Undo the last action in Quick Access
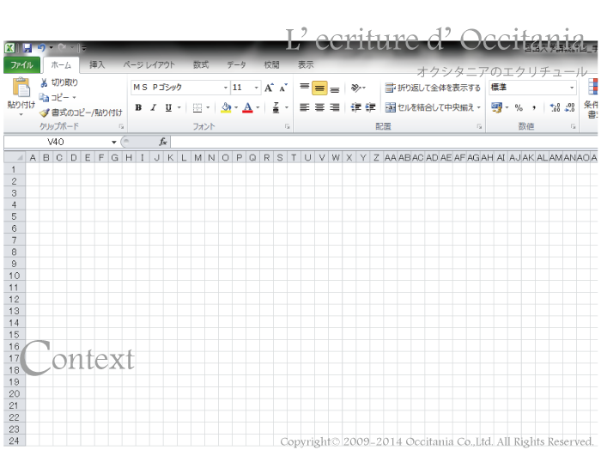 click(41, 48)
